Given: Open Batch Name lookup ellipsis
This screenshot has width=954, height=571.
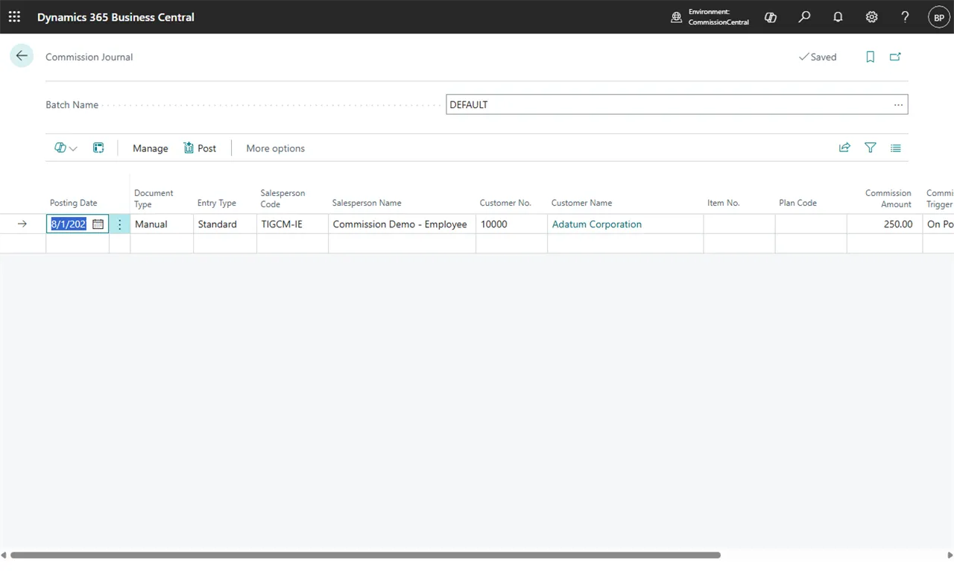Looking at the screenshot, I should coord(898,105).
